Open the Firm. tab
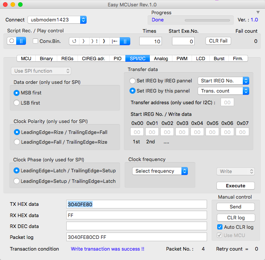Screen dimensions: 265x260 pyautogui.click(x=238, y=58)
